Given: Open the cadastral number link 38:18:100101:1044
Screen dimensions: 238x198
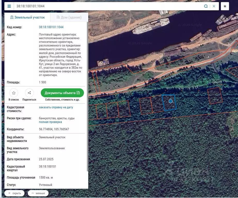Looking at the screenshot, I should (x=51, y=27).
